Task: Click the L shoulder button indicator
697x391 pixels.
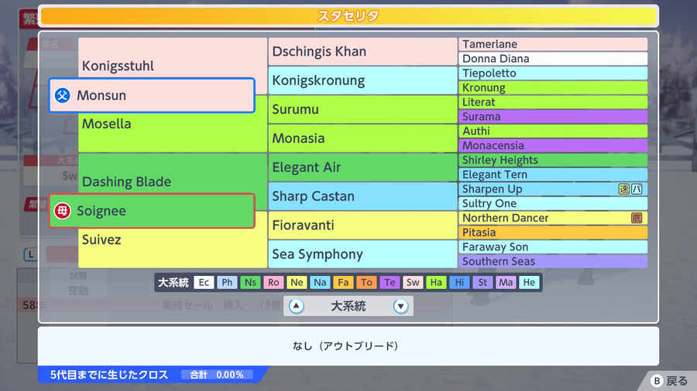Action: pos(31,254)
